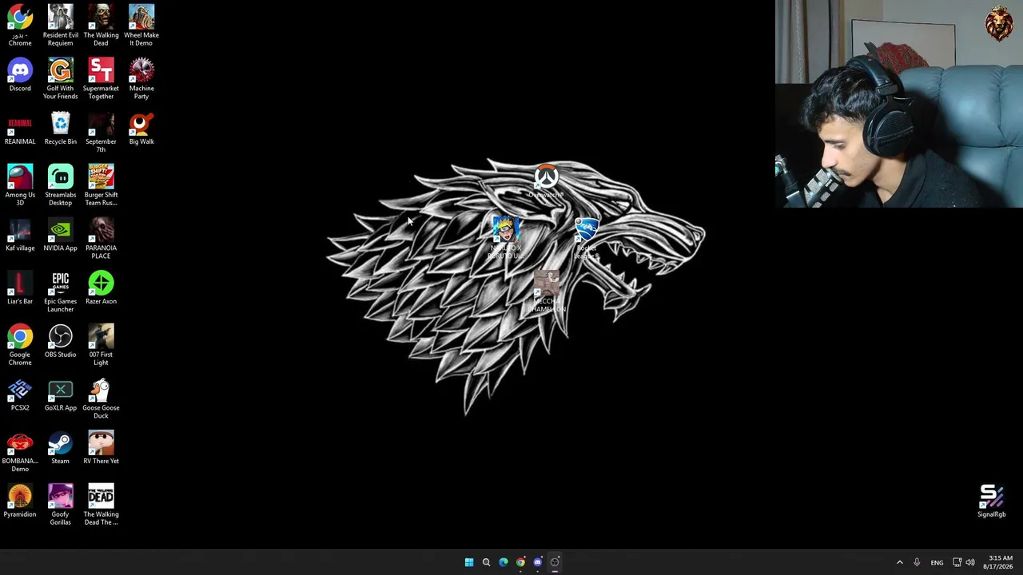Open the Recycle Bin

[61, 129]
